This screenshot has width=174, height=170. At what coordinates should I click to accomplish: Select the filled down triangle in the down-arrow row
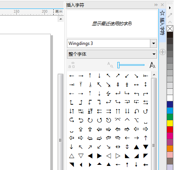point(145,147)
